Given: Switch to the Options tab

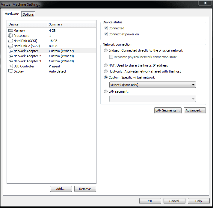Looking at the screenshot, I should 28,14.
